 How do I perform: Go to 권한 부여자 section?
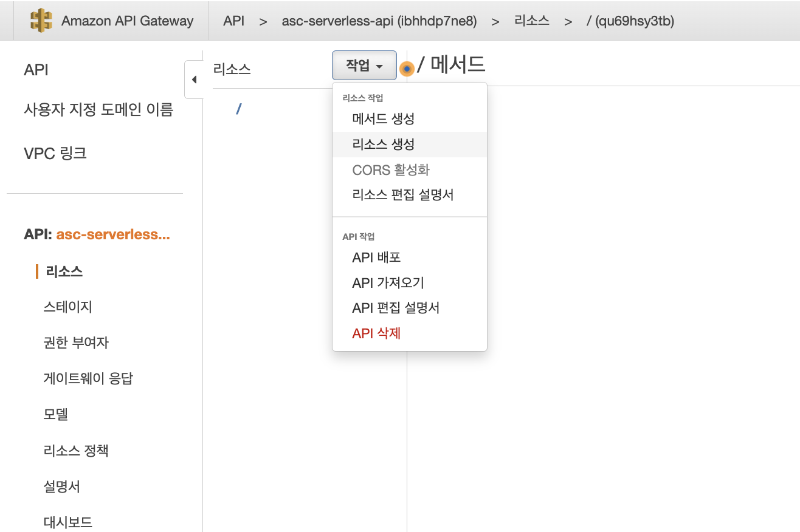click(76, 343)
